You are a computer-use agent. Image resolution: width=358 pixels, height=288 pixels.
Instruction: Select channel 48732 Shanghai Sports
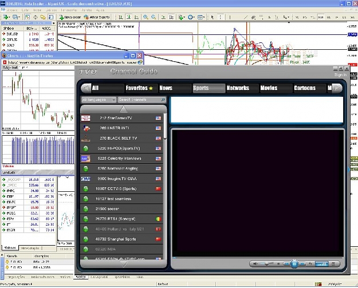pyautogui.click(x=121, y=239)
